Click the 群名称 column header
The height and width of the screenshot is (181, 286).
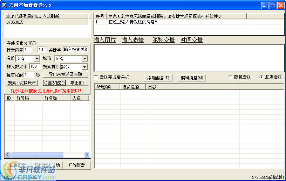tap(56, 98)
